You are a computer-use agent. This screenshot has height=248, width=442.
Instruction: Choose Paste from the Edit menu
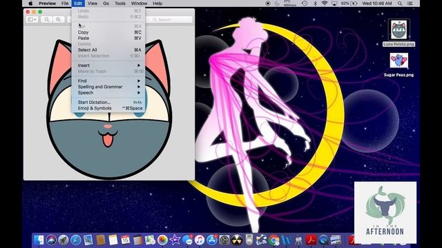click(x=108, y=38)
